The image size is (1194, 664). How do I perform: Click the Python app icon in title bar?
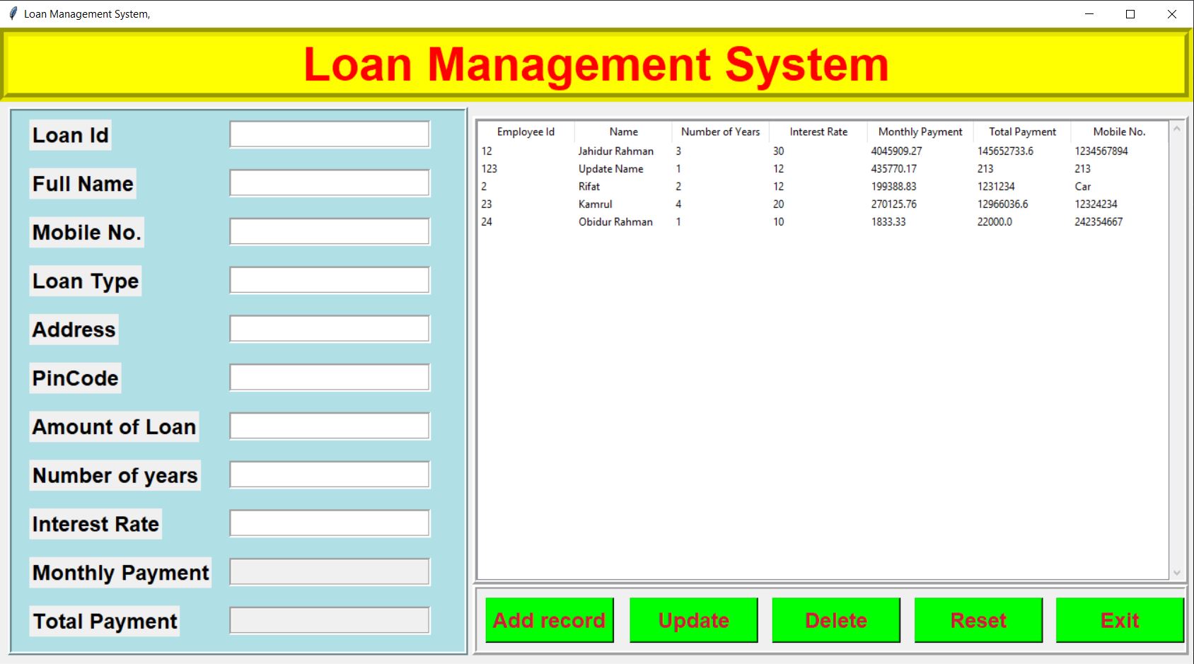coord(12,13)
